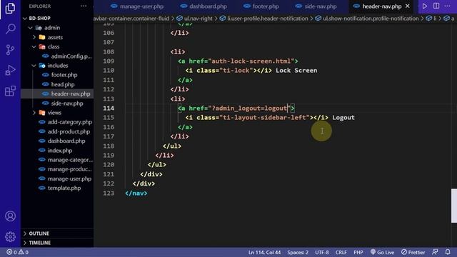The image size is (457, 257).
Task: Switch to dashboard.php tab
Action: [x=204, y=6]
